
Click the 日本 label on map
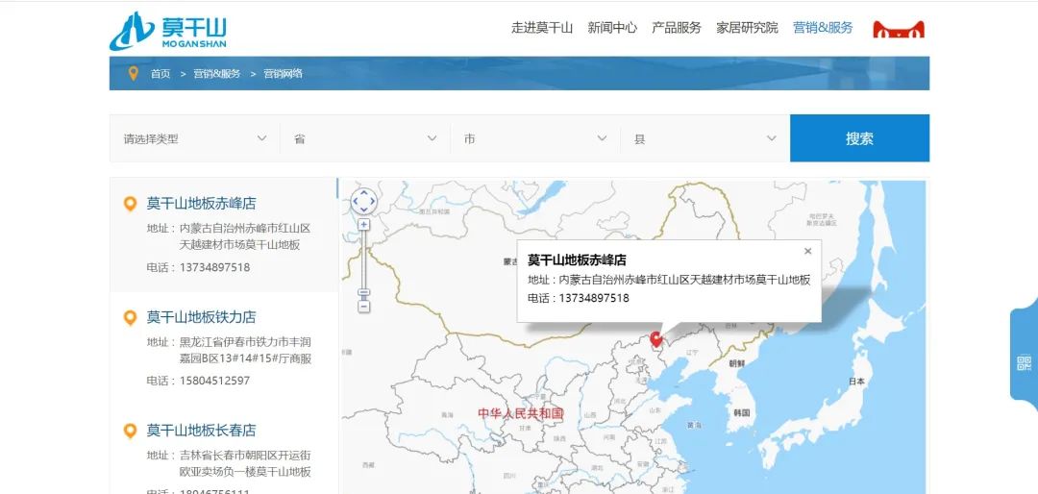856,382
